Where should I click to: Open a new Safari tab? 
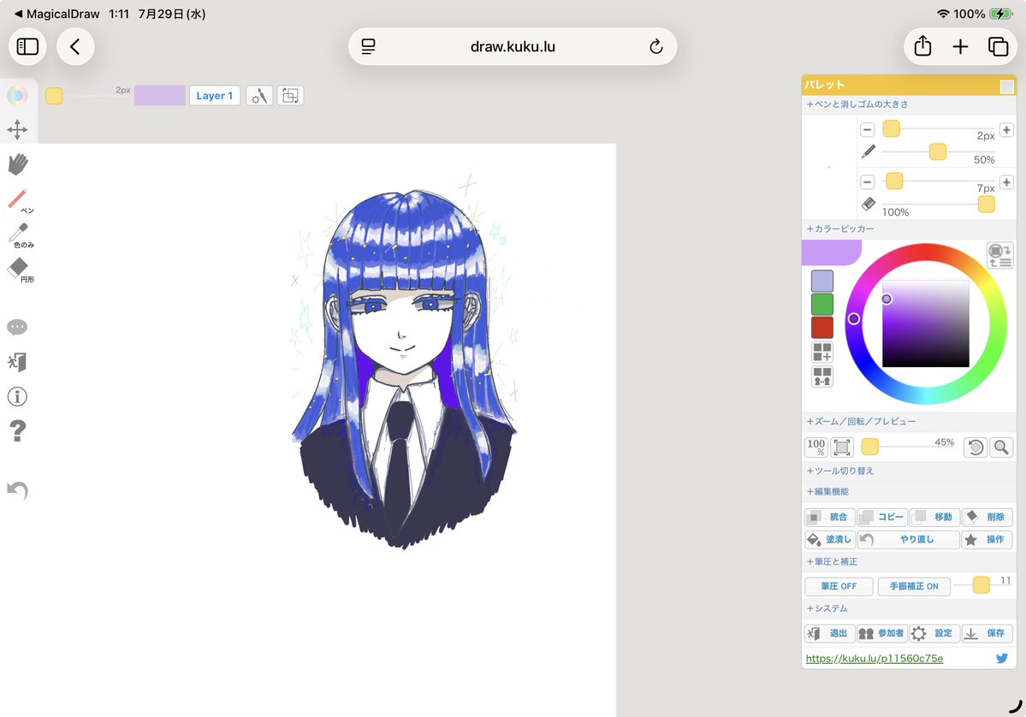point(960,46)
